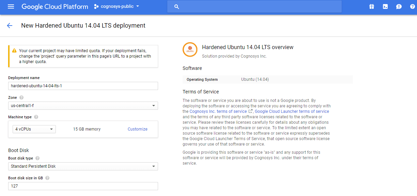Click the search magnifier icon
The height and width of the screenshot is (196, 417).
pyautogui.click(x=176, y=6)
